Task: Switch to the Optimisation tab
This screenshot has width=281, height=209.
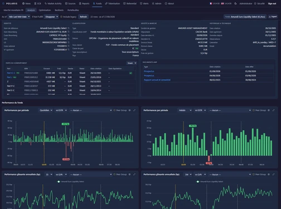Action: point(45,10)
